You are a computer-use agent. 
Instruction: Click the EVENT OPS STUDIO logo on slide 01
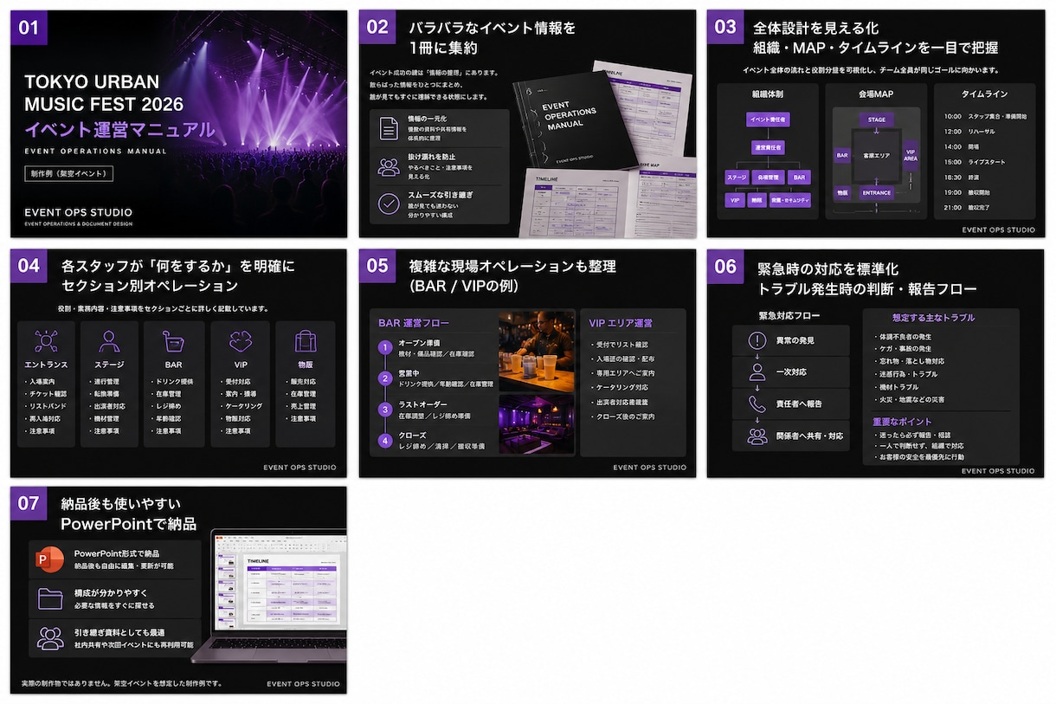coord(79,214)
